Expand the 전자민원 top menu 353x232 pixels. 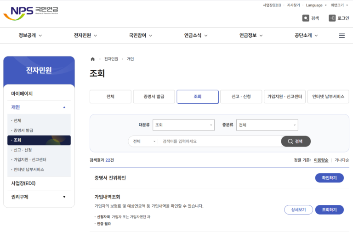(x=85, y=35)
